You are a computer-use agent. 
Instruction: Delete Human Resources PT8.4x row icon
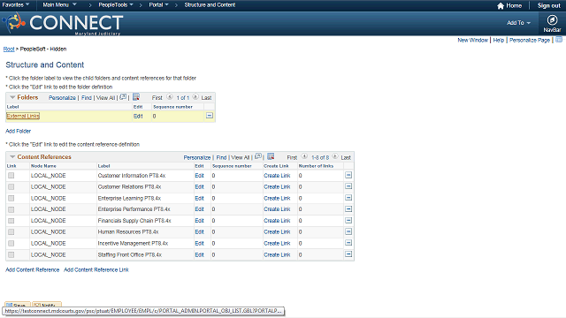[x=348, y=231]
